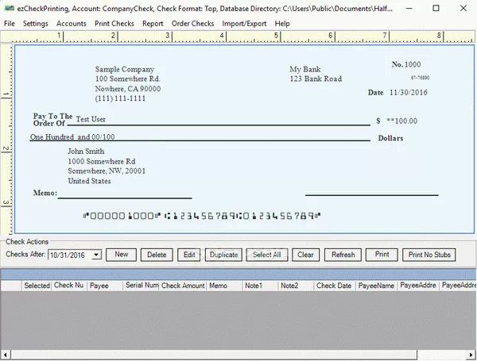This screenshot has width=477, height=361.
Task: Sort by the Payee column header
Action: pyautogui.click(x=105, y=286)
